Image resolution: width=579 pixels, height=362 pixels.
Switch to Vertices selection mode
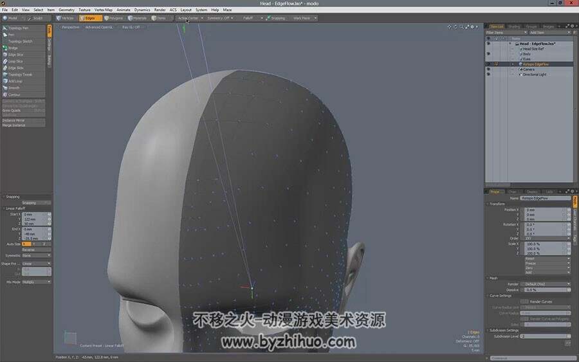[66, 18]
